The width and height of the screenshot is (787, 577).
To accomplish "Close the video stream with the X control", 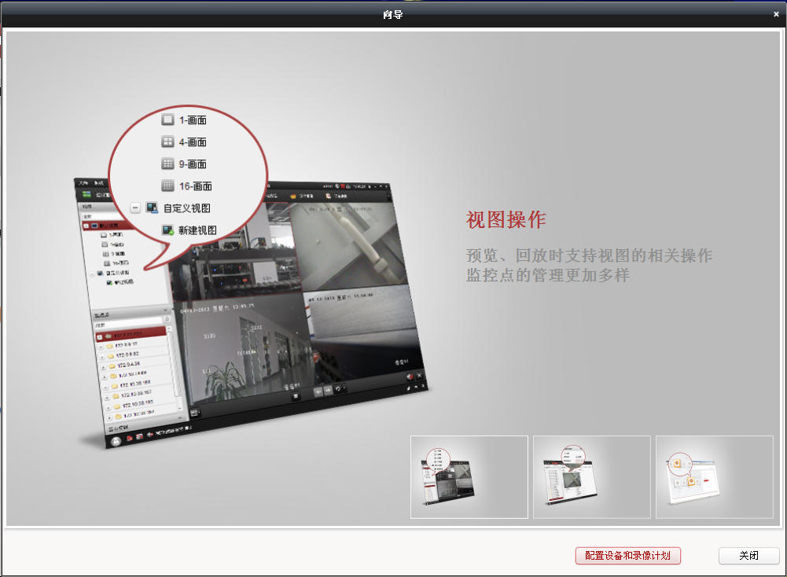I will 419,376.
